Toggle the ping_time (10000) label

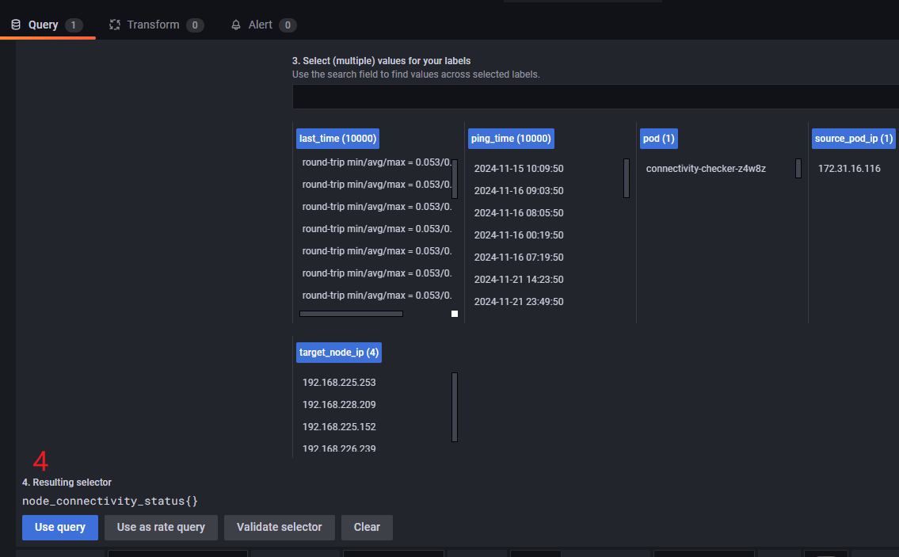pos(511,139)
